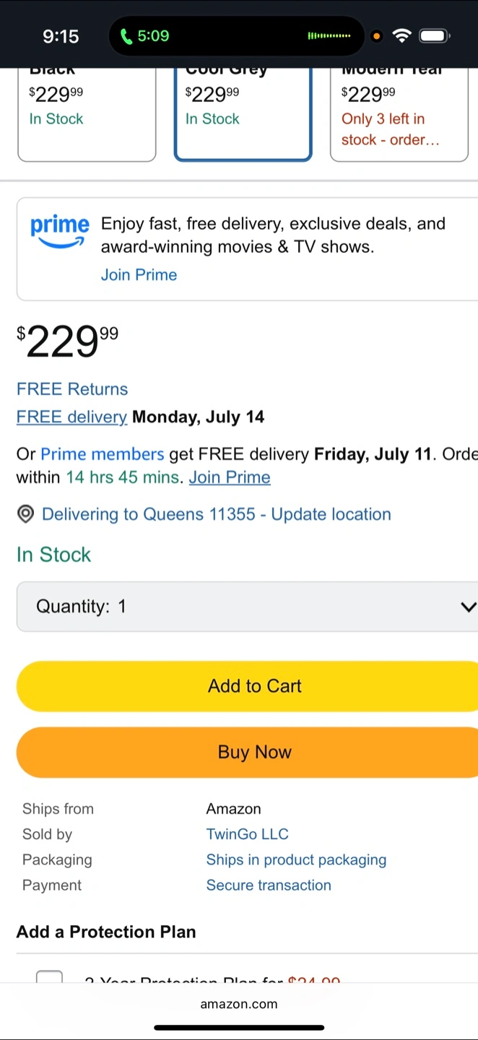Click Ships in product packaging link

click(x=296, y=859)
